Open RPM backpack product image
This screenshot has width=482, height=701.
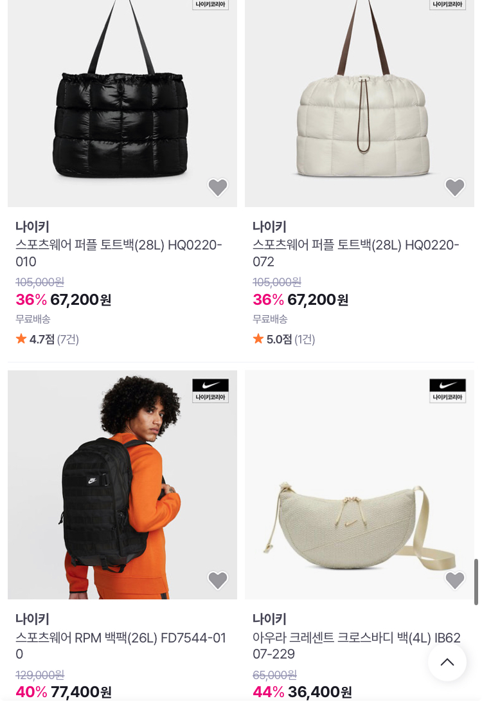tap(122, 485)
